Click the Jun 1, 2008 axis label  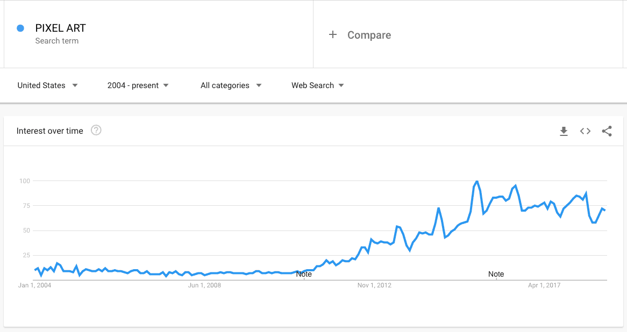click(204, 285)
